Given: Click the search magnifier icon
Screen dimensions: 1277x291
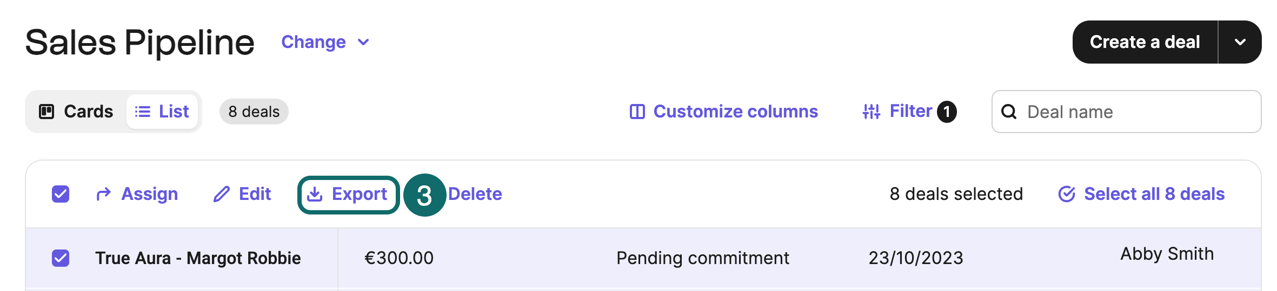Looking at the screenshot, I should pyautogui.click(x=1009, y=112).
